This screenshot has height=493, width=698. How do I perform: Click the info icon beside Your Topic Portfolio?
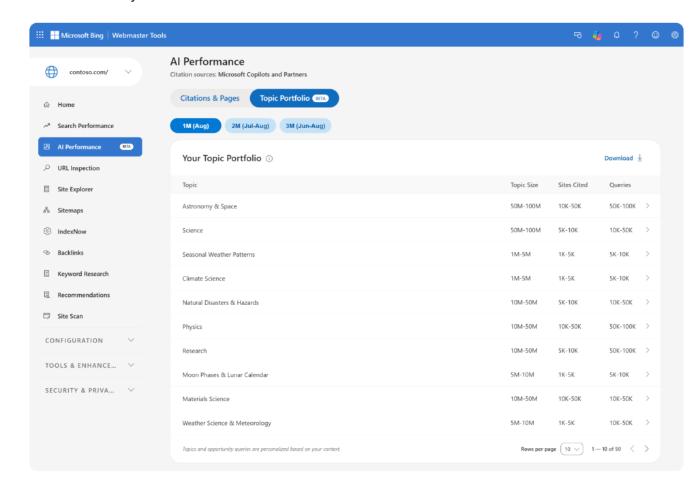[269, 159]
